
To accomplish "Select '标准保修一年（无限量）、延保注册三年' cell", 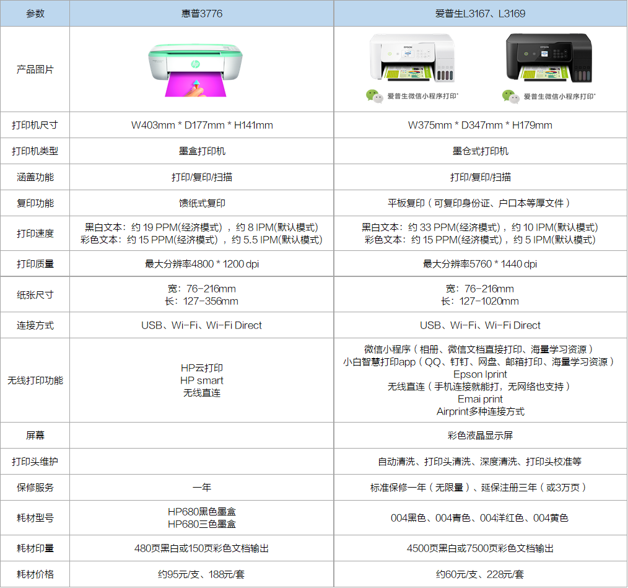I will pos(480,488).
